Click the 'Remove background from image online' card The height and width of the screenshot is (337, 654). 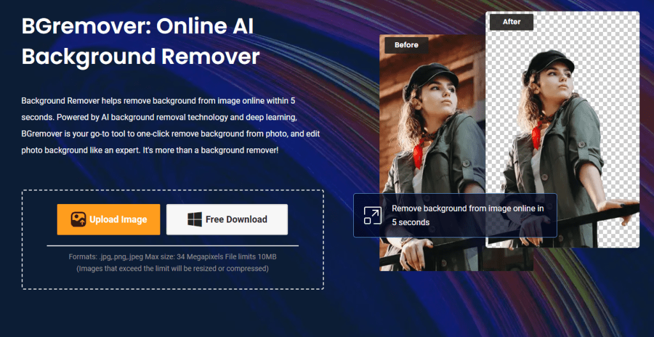pyautogui.click(x=455, y=216)
